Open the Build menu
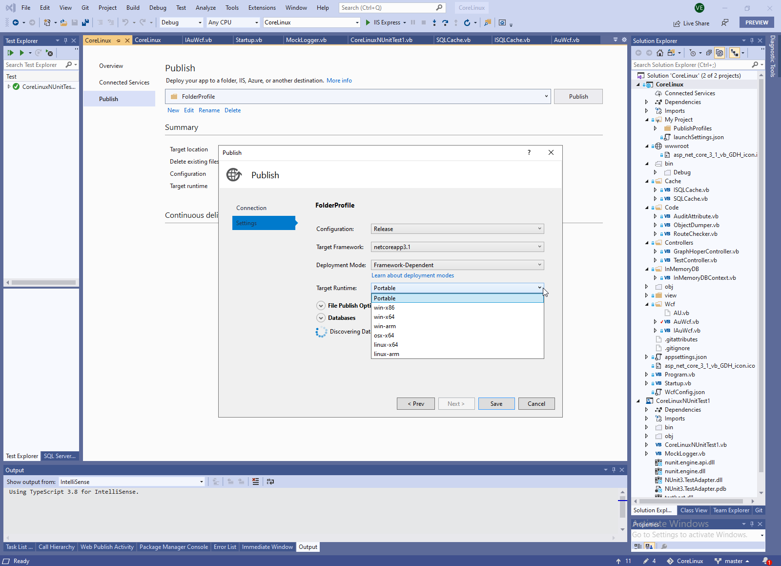 [133, 8]
